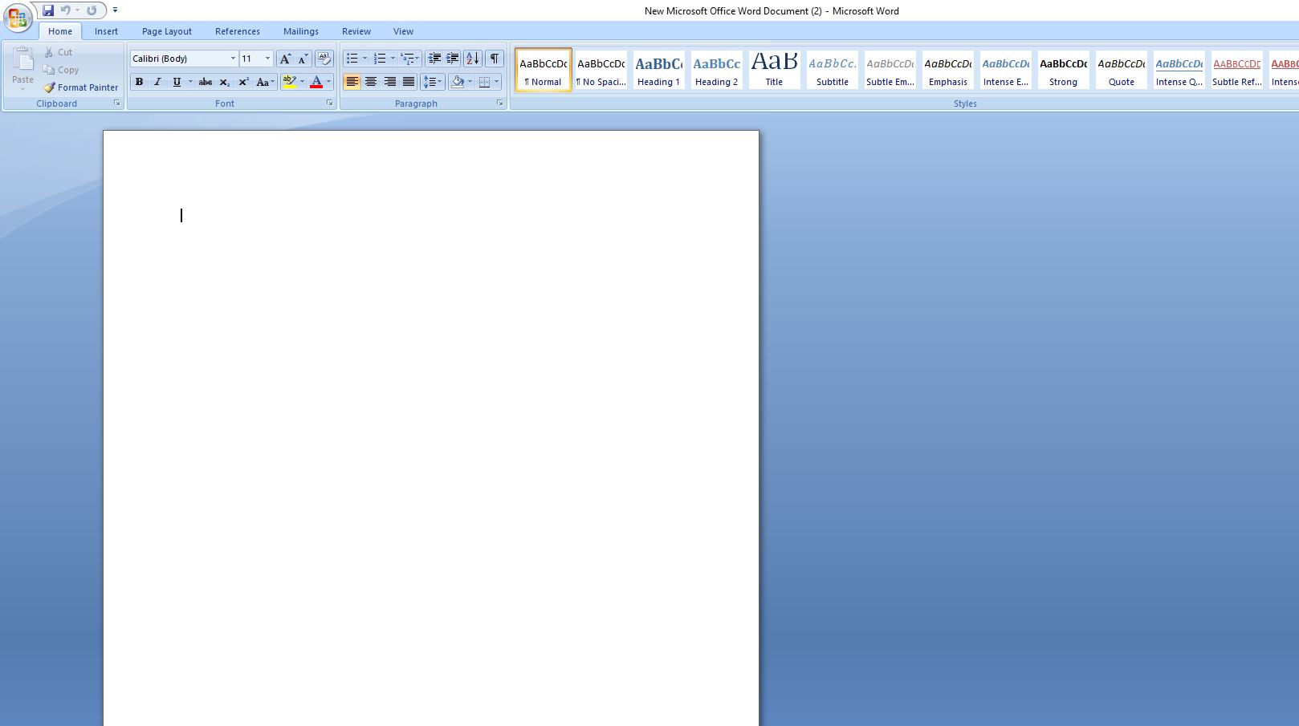Apply the Title style

click(x=774, y=70)
